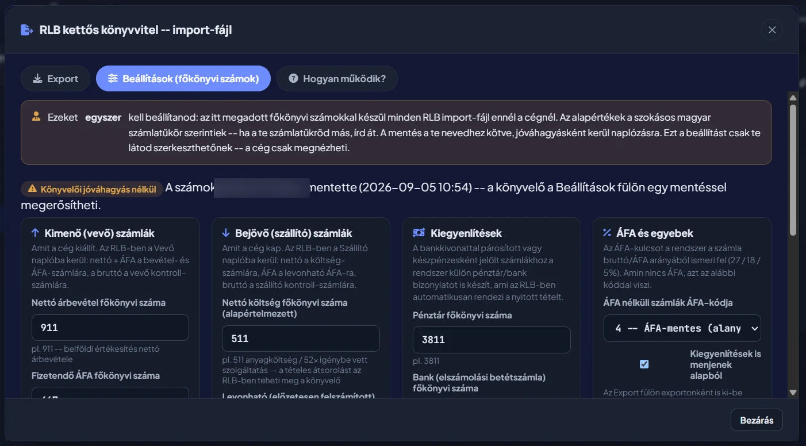806x446 pixels.
Task: Click the Nettó árbevétel főkönyvi száma label
Action: click(x=98, y=302)
